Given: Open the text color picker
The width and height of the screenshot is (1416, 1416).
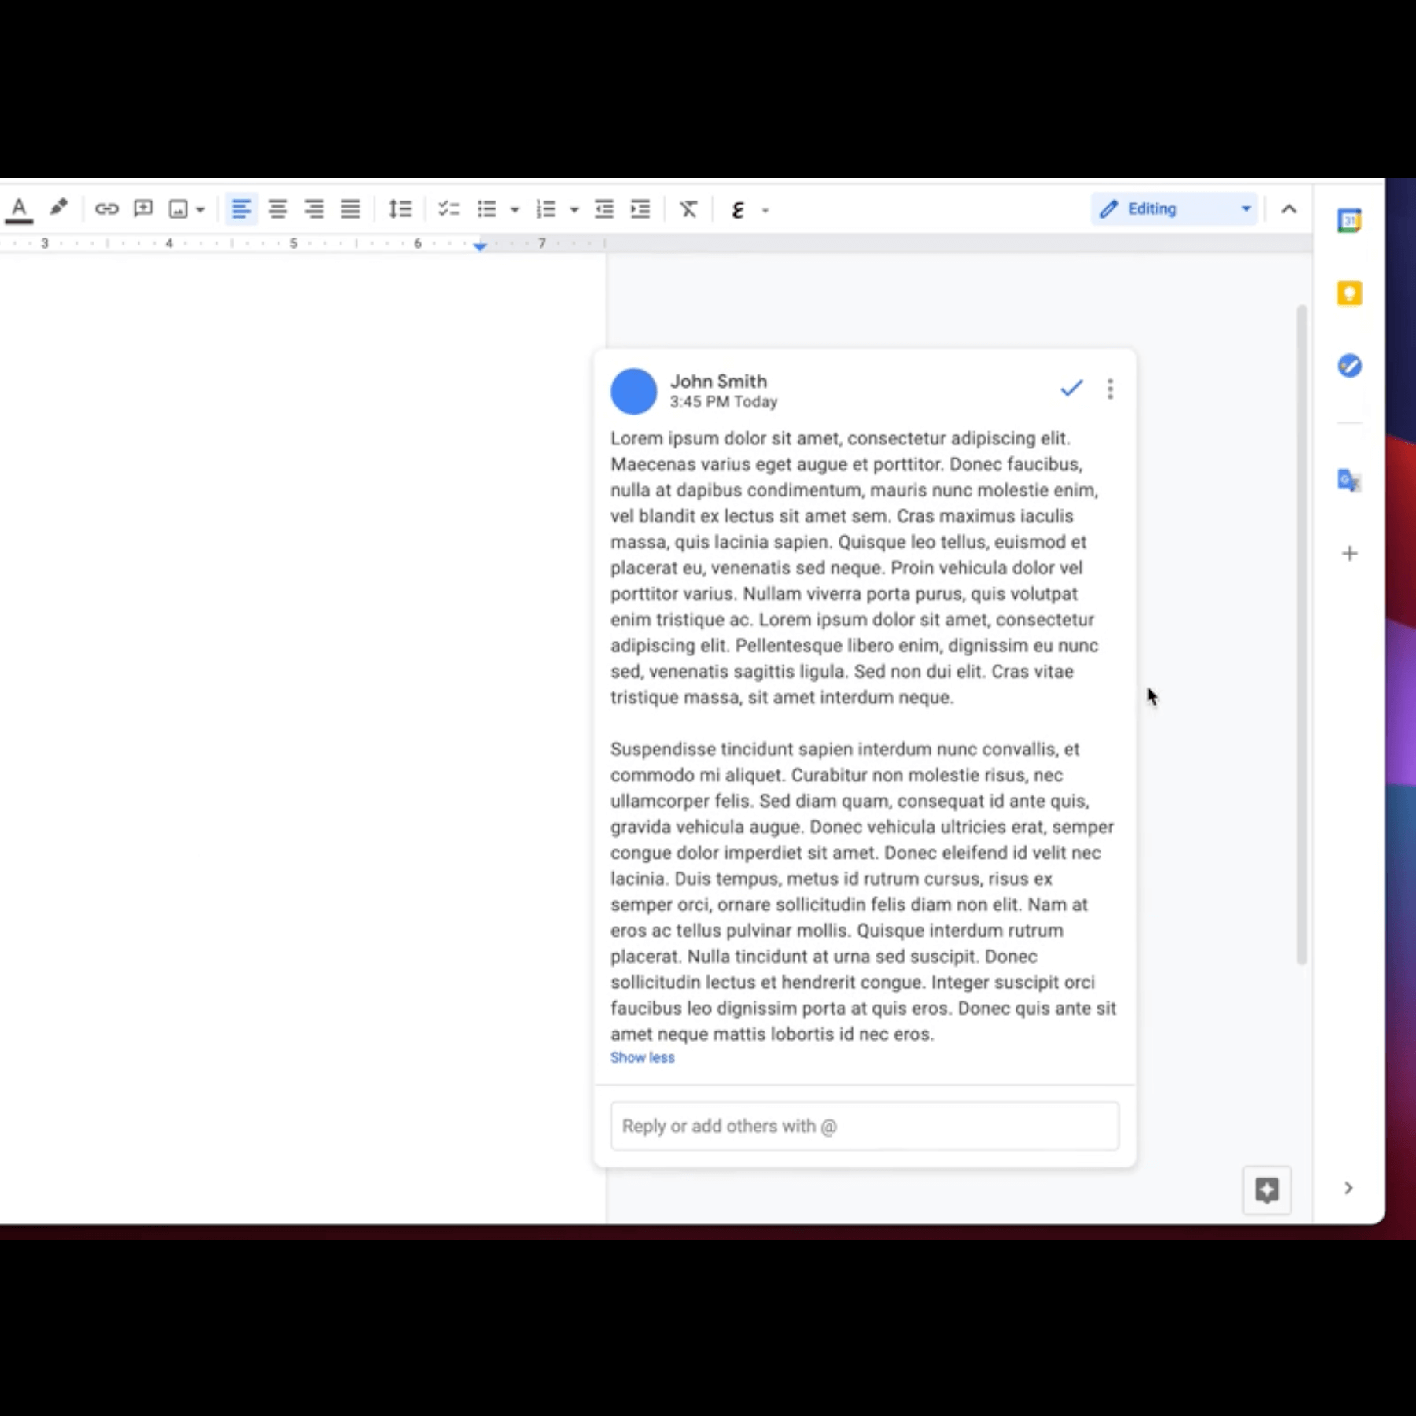Looking at the screenshot, I should point(19,208).
